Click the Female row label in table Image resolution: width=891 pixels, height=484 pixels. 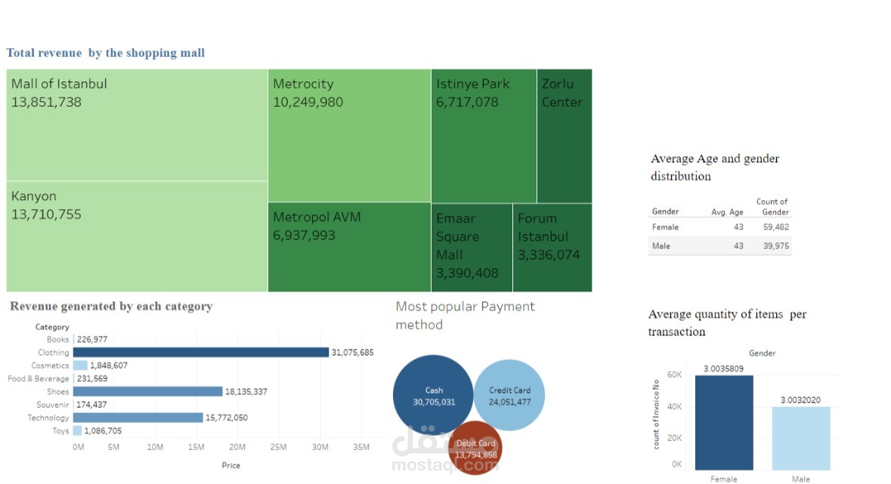pyautogui.click(x=665, y=227)
